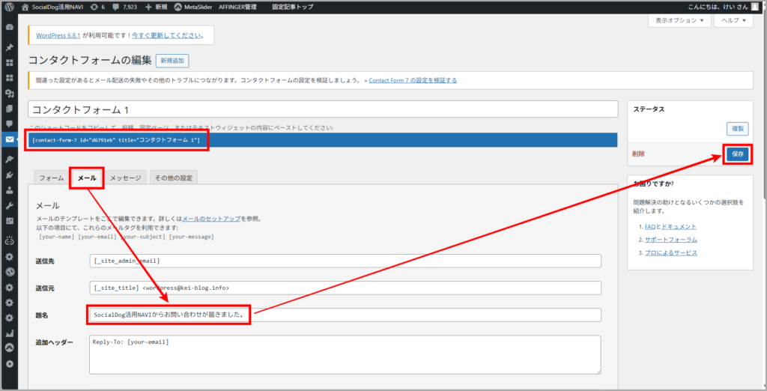Viewport: 767px width, 391px height.
Task: Expand the ヘルプ dropdown
Action: click(x=733, y=21)
